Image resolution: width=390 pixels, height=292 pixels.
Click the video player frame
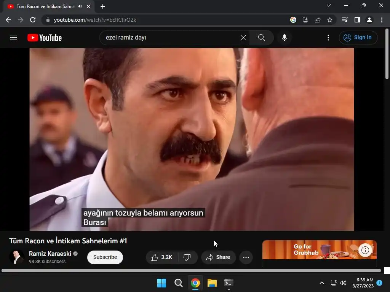(192, 139)
